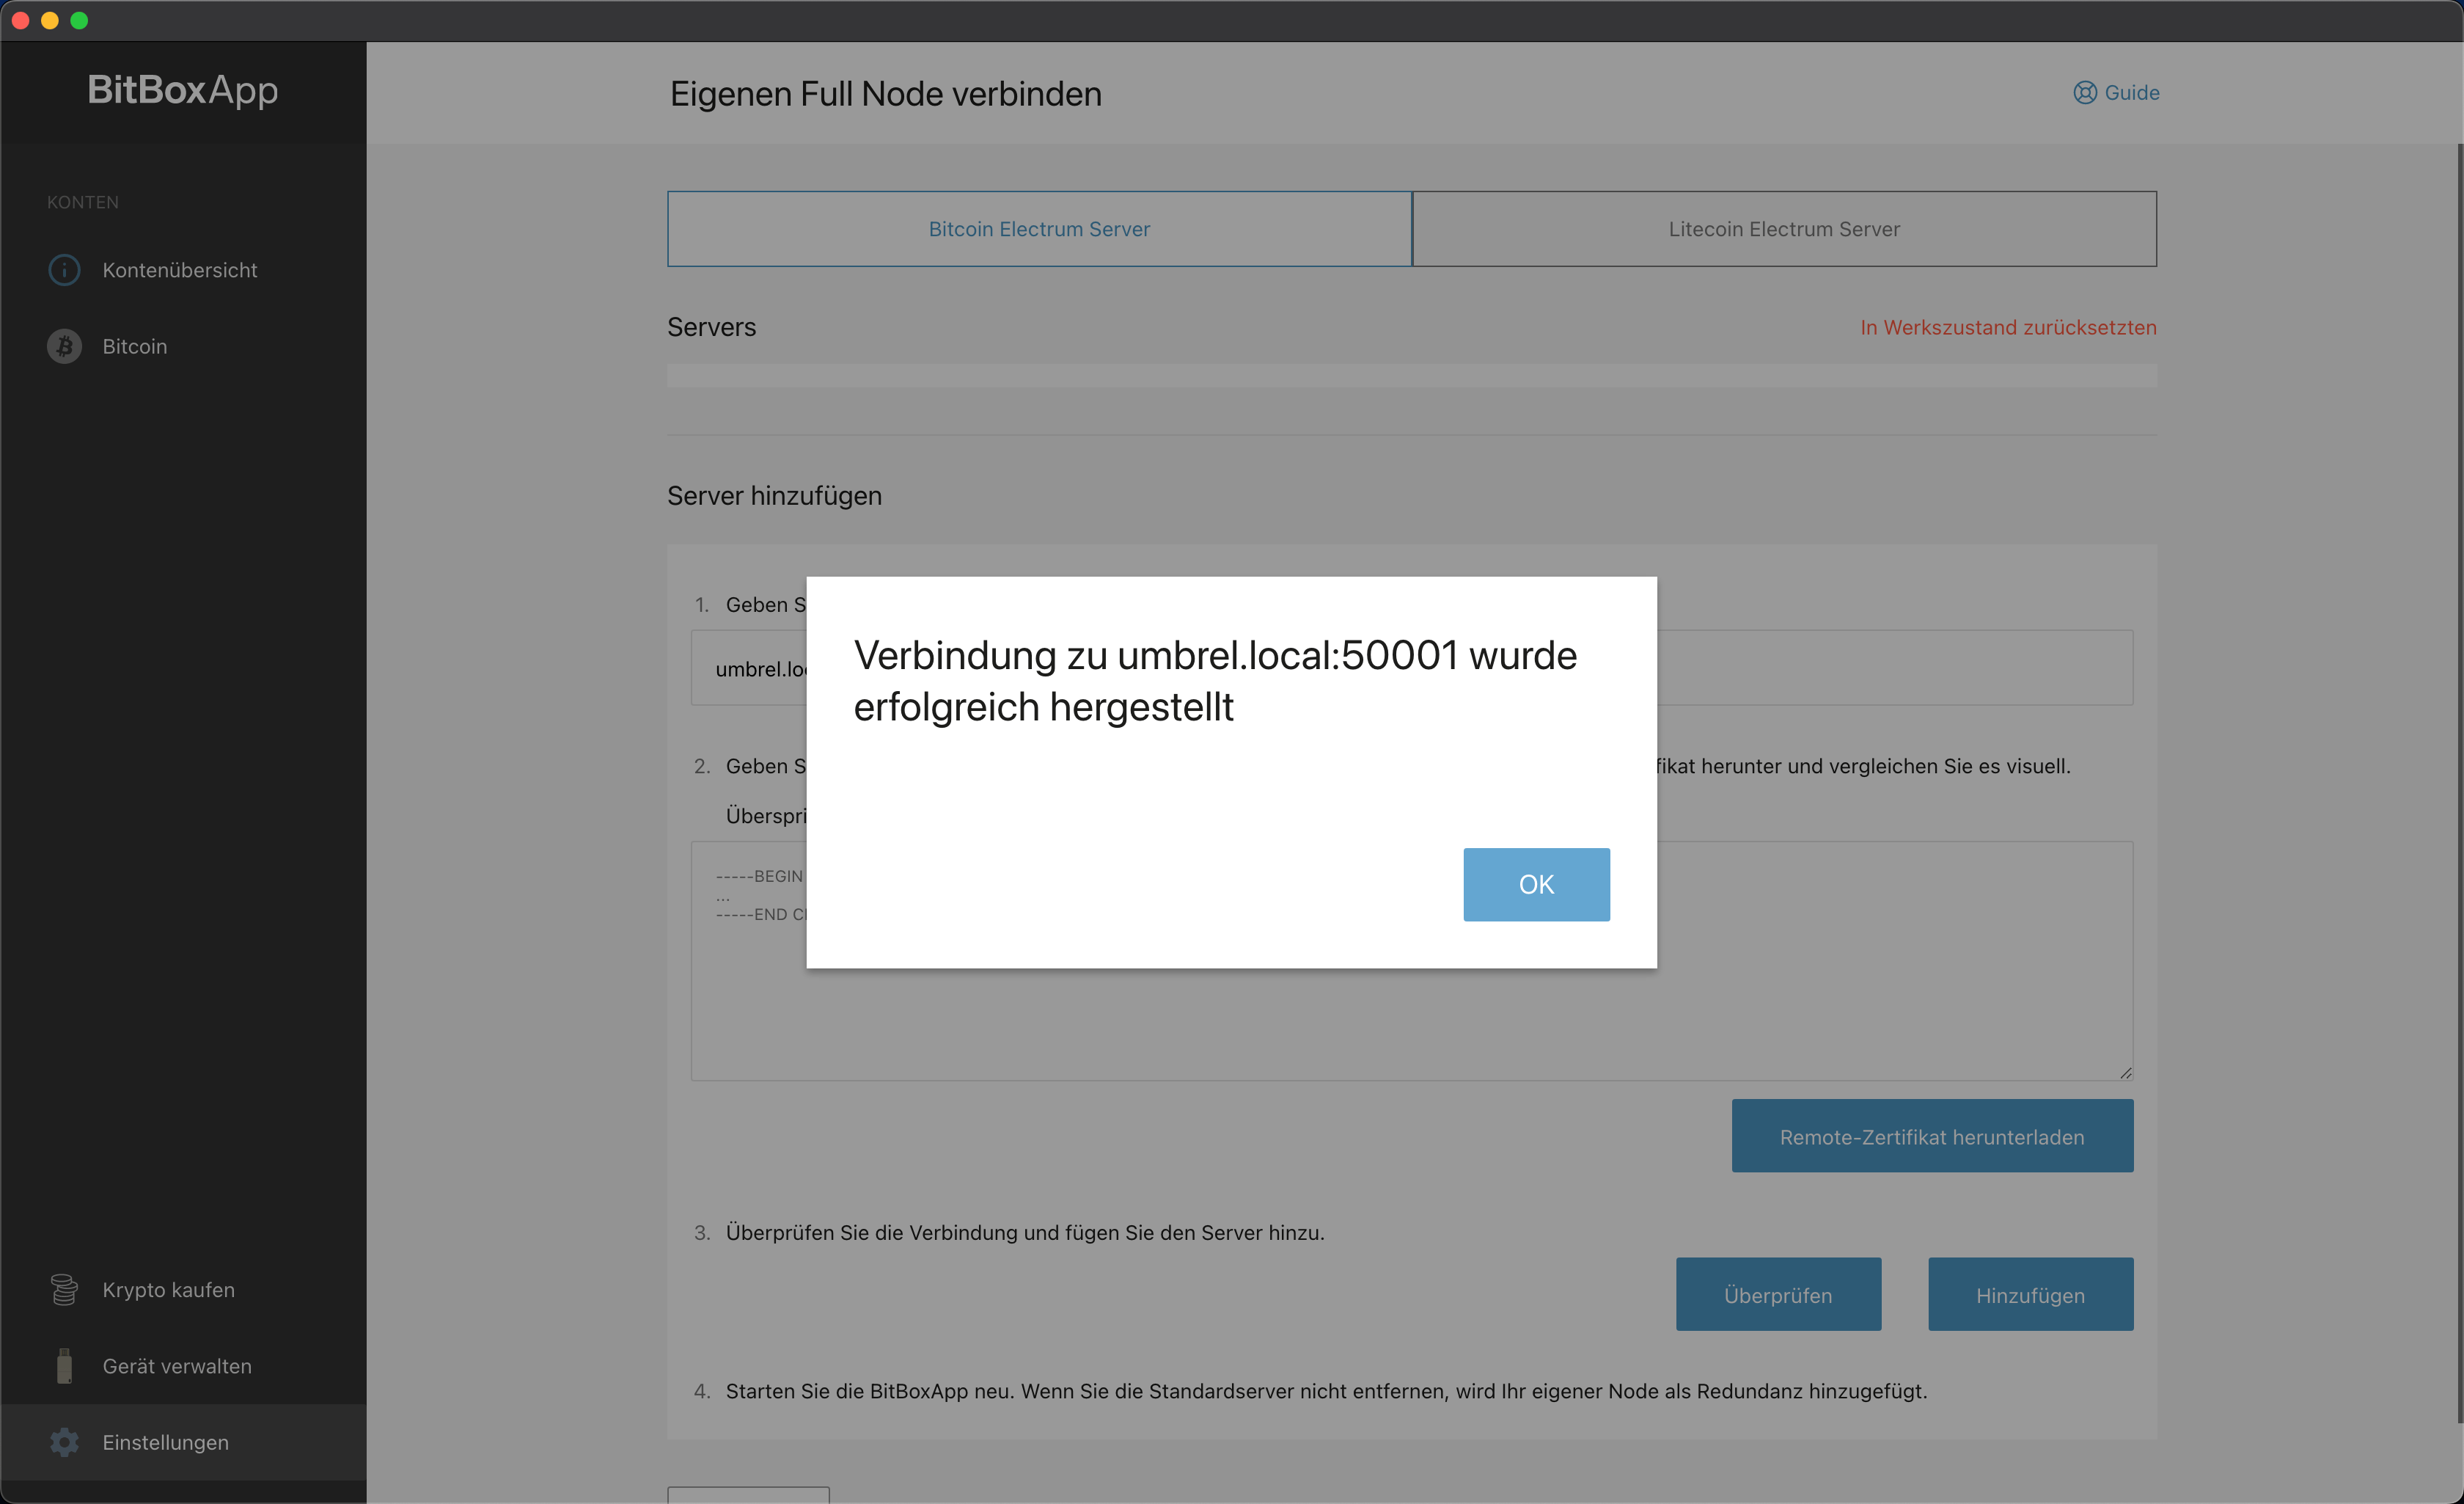Click the server address input field
This screenshot has width=2464, height=1504.
[x=1411, y=668]
